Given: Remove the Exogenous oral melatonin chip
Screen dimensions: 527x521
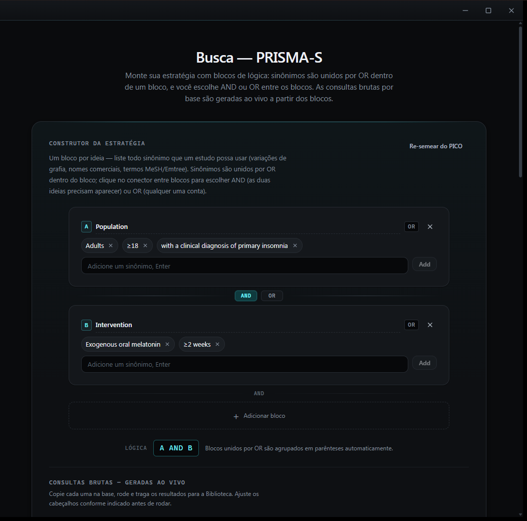Looking at the screenshot, I should coord(167,344).
